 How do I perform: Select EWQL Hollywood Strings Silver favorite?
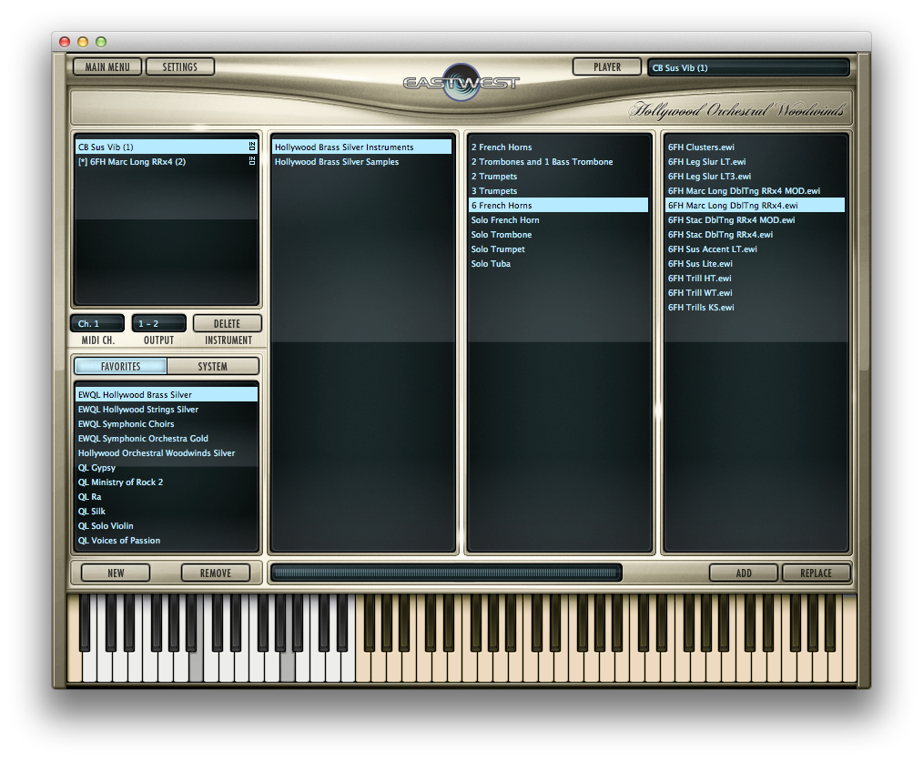pyautogui.click(x=167, y=410)
